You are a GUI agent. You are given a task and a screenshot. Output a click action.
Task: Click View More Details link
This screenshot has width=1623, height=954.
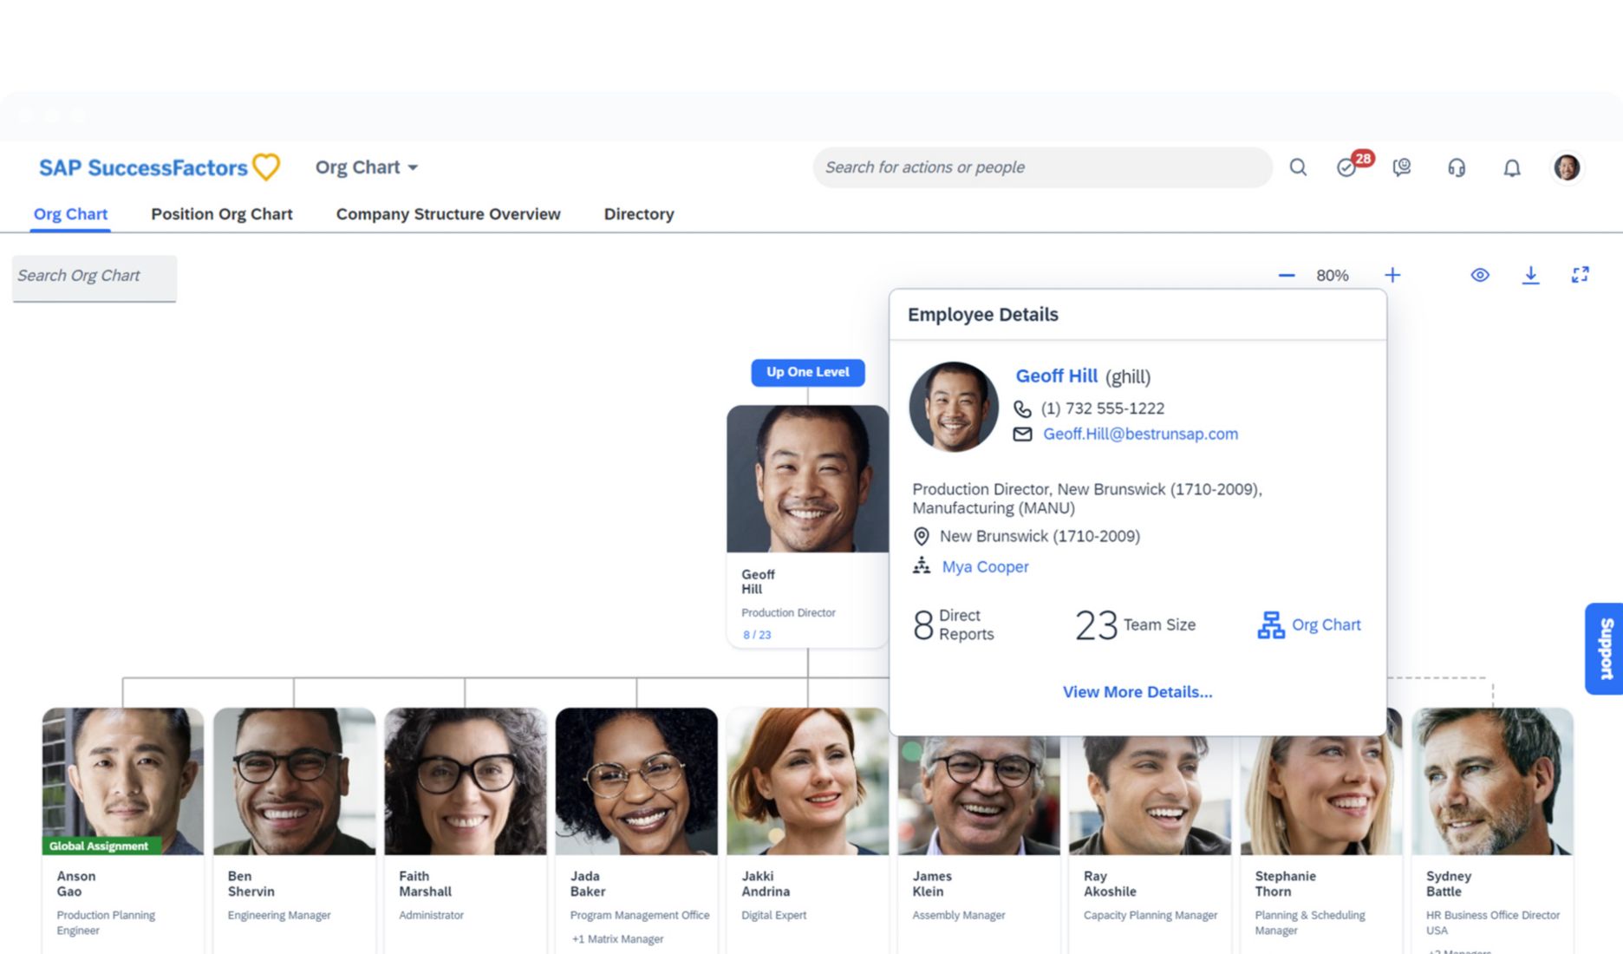coord(1137,691)
